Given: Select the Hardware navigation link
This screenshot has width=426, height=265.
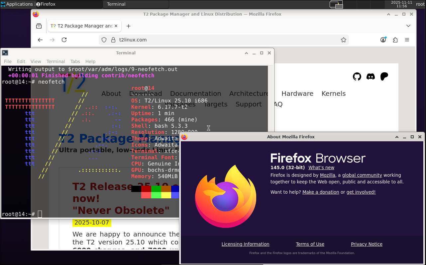Looking at the screenshot, I should pyautogui.click(x=297, y=94).
